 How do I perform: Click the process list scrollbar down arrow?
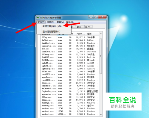pyautogui.click(x=101, y=115)
